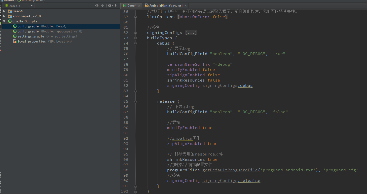Click the "-debug" string literal
This screenshot has height=194, width=367.
[x=222, y=64]
